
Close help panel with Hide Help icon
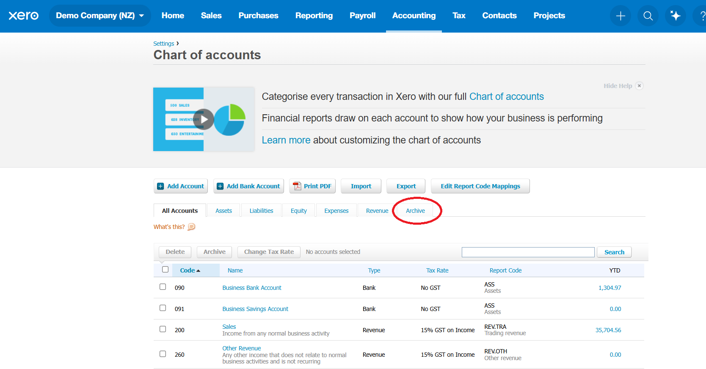tap(639, 86)
